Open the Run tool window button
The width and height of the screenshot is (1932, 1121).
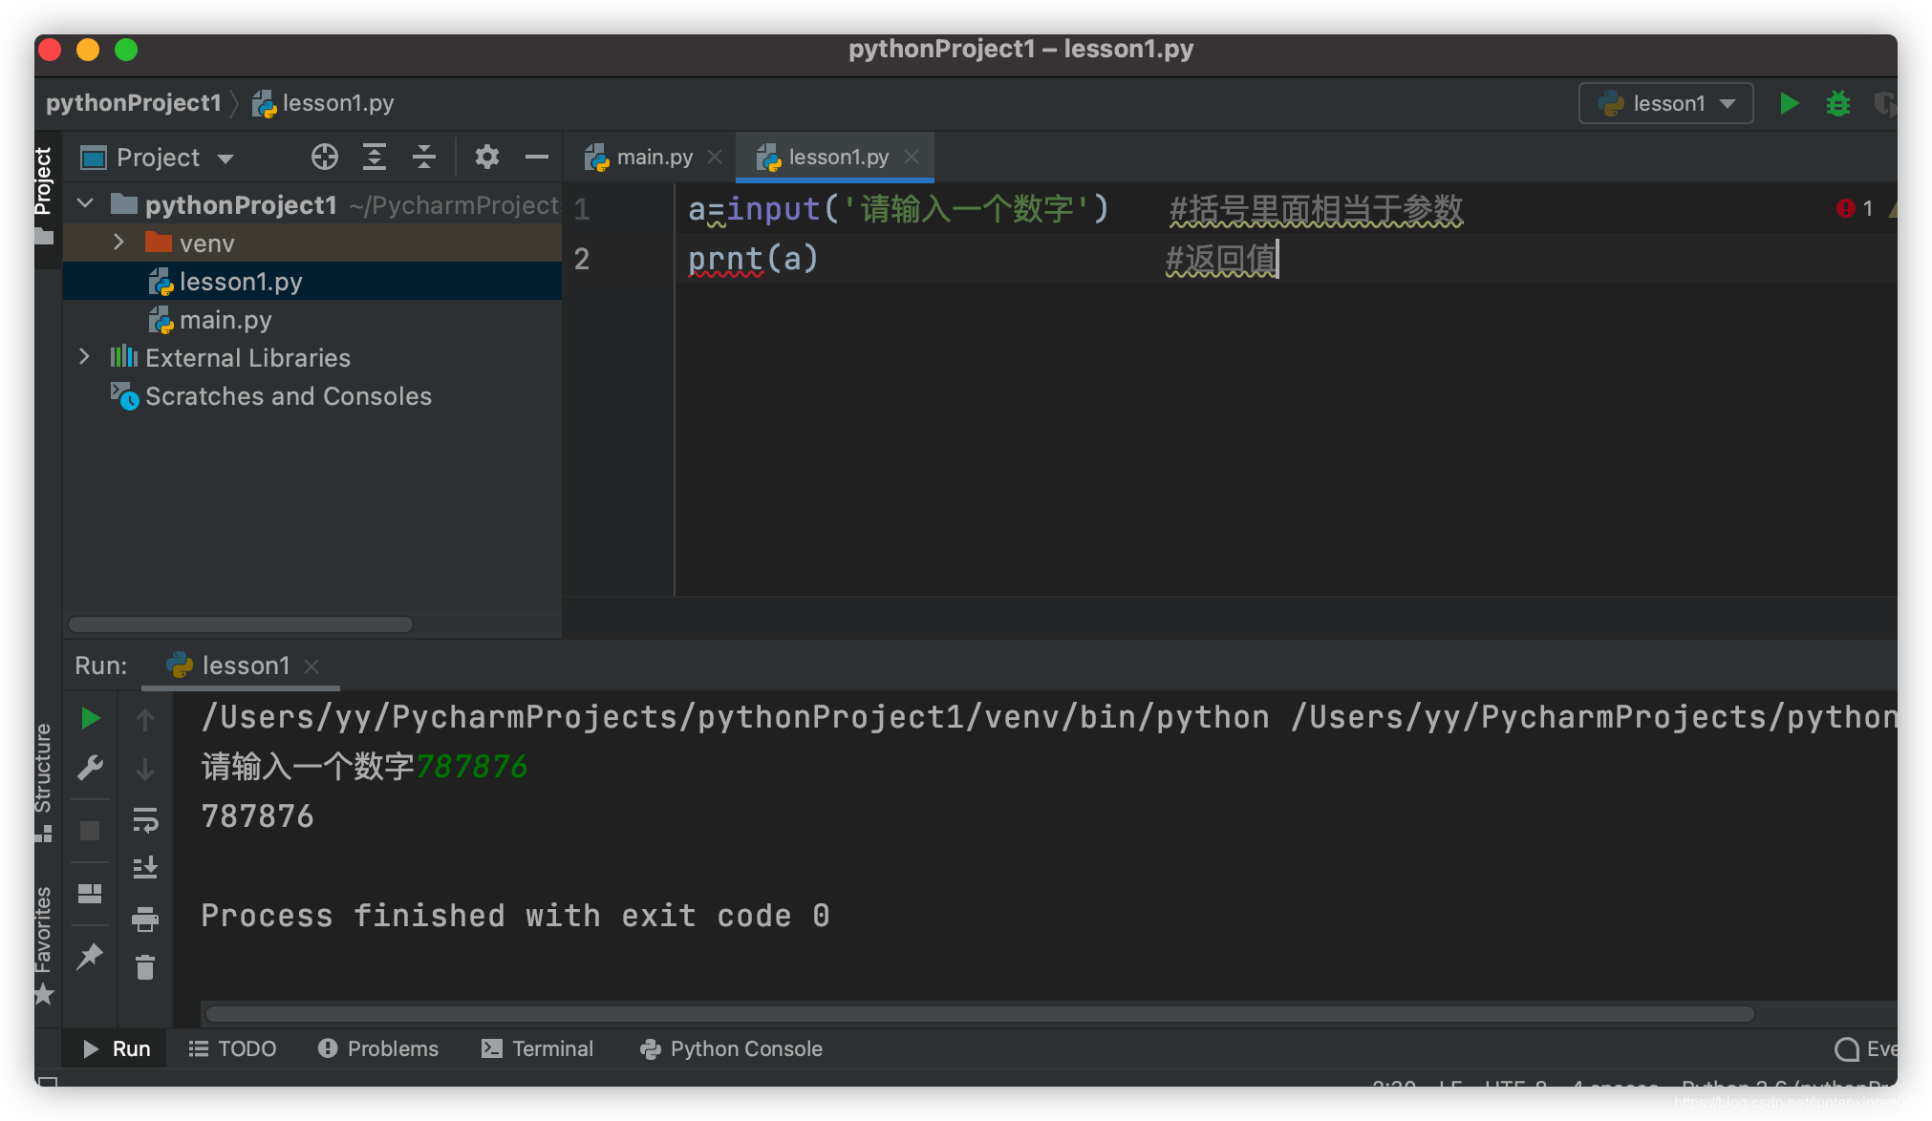click(117, 1048)
